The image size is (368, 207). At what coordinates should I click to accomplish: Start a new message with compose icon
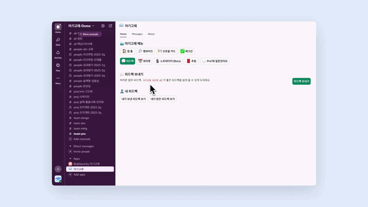click(110, 26)
